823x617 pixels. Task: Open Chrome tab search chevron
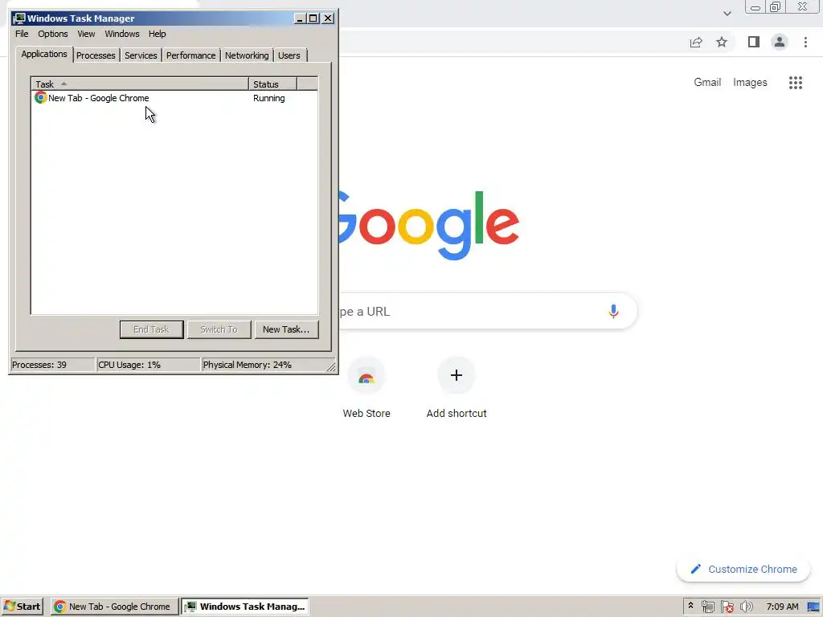pyautogui.click(x=727, y=13)
